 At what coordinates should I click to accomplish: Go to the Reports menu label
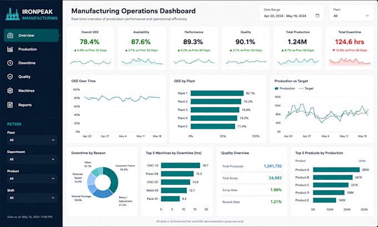pos(25,105)
